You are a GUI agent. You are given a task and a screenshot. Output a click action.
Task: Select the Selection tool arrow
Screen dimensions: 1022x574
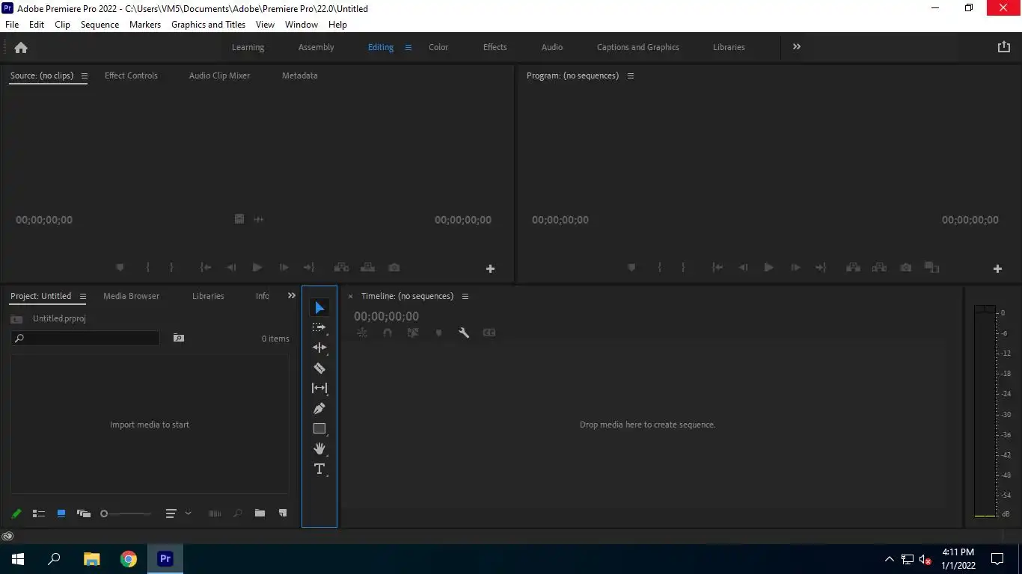pos(319,308)
